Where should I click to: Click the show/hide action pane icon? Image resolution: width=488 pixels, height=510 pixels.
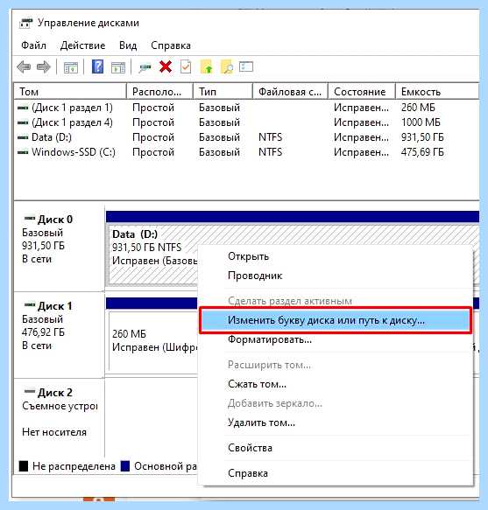point(118,67)
